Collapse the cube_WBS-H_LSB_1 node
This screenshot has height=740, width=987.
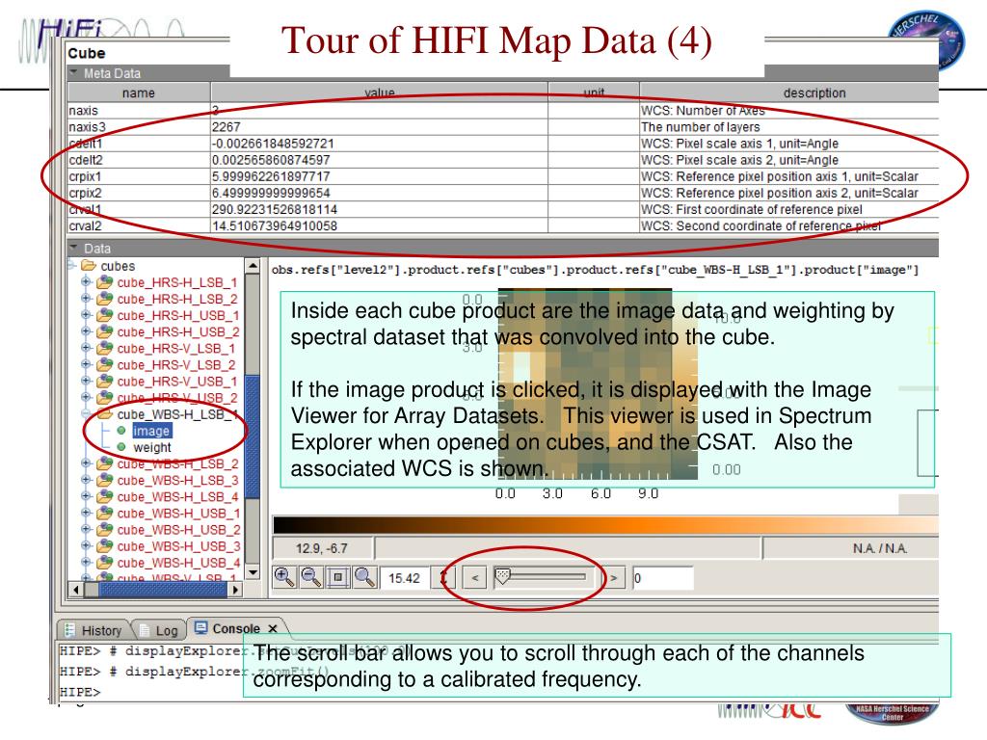(x=86, y=413)
